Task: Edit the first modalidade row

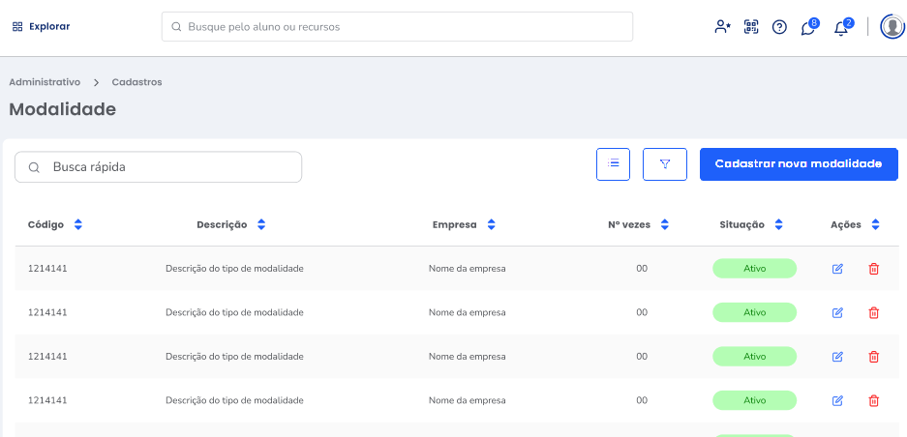Action: click(837, 269)
